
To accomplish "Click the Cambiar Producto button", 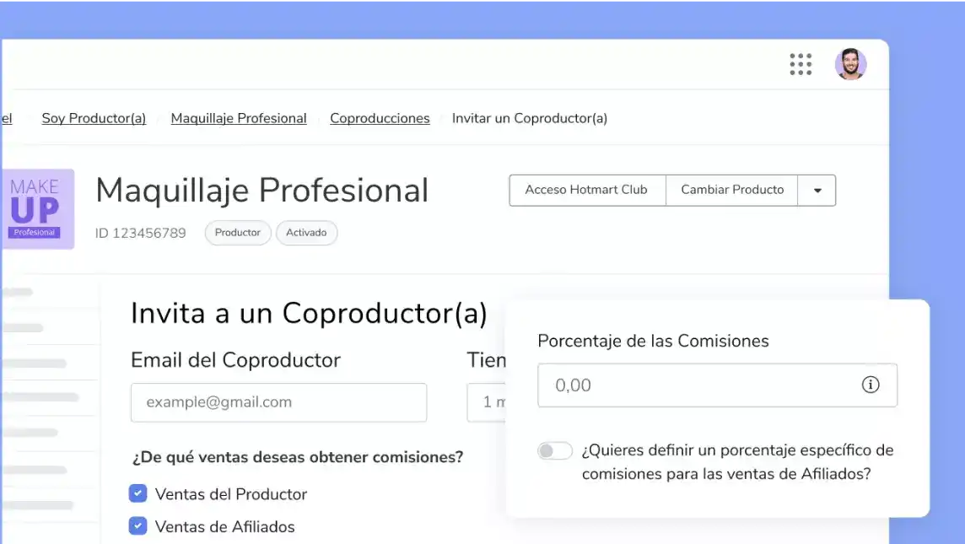I will pos(732,191).
